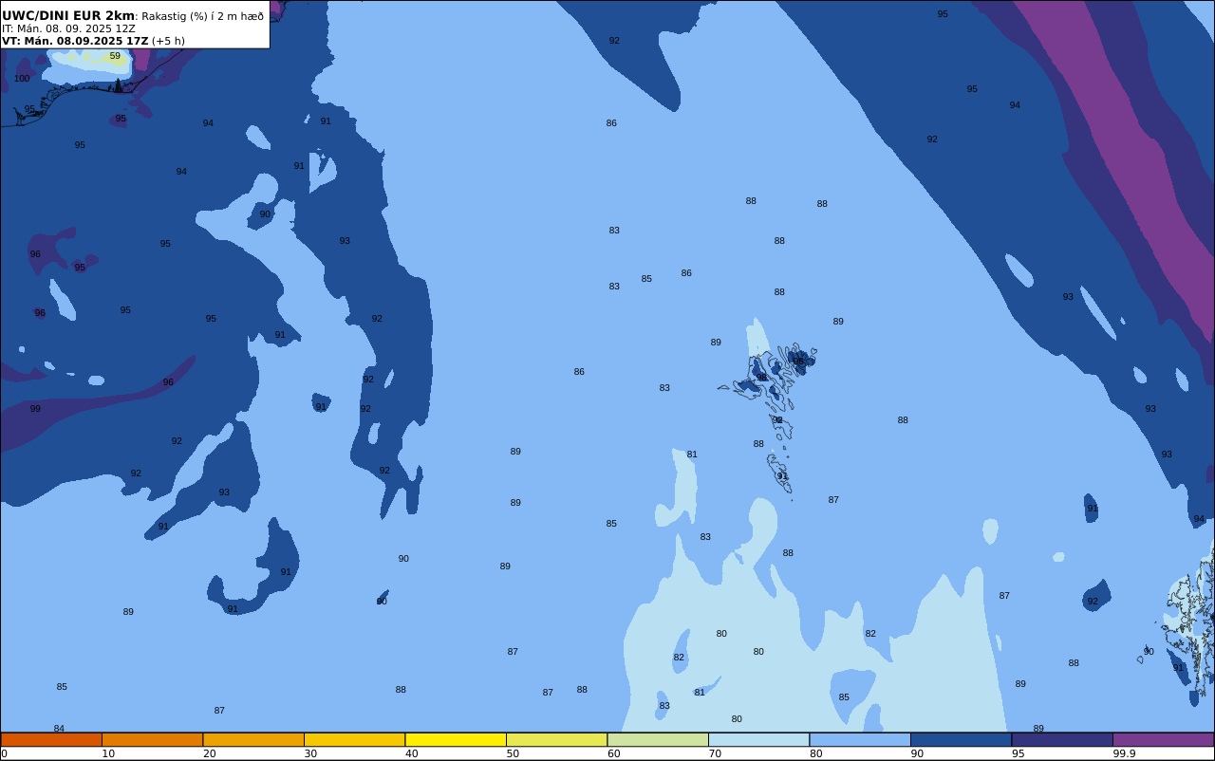
Task: Click the '(+5 h)' forecast offset text
Action: [168, 41]
